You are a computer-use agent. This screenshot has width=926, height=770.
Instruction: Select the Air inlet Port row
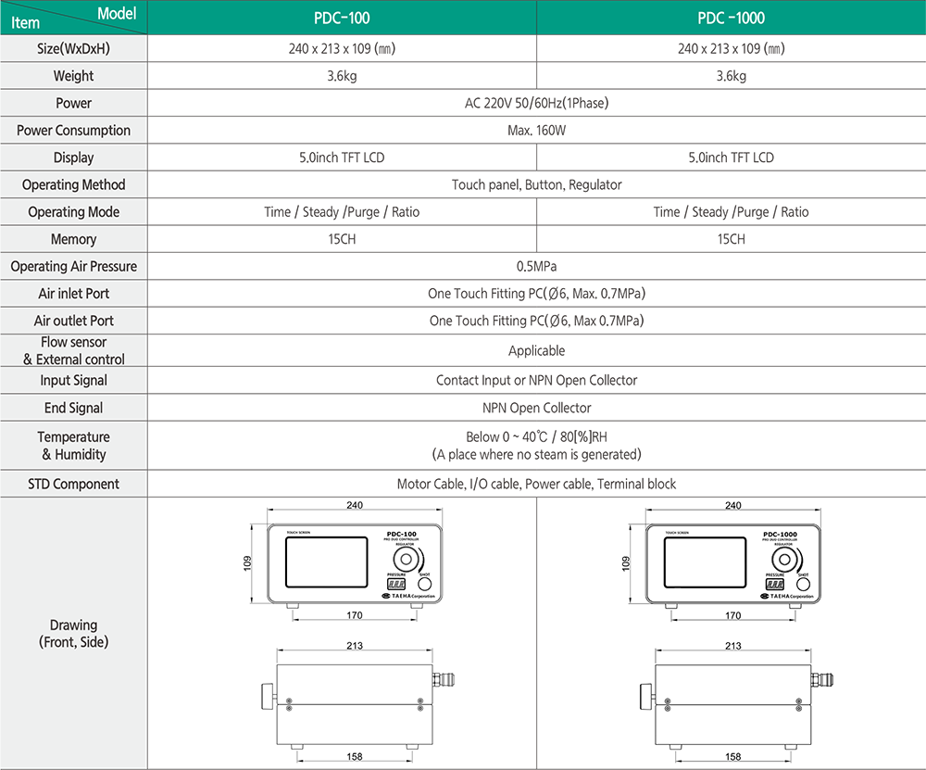[x=73, y=294]
